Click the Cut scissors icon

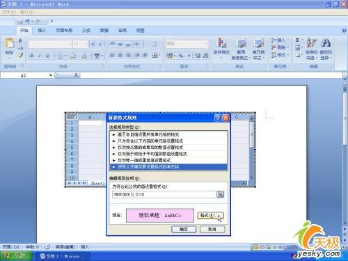point(20,40)
